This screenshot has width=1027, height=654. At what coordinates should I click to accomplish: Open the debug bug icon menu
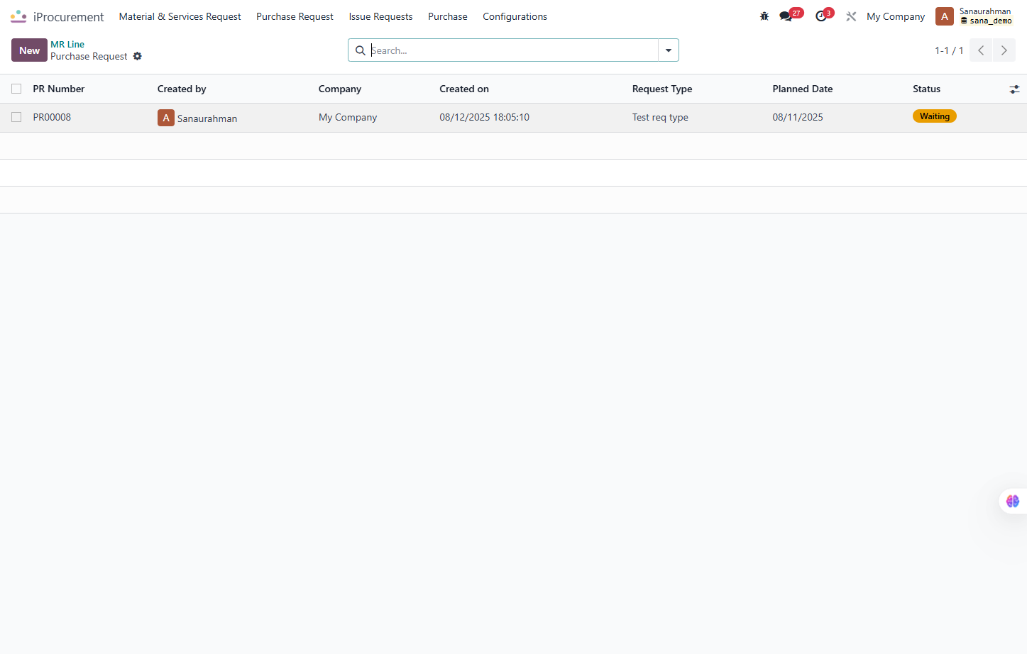764,16
